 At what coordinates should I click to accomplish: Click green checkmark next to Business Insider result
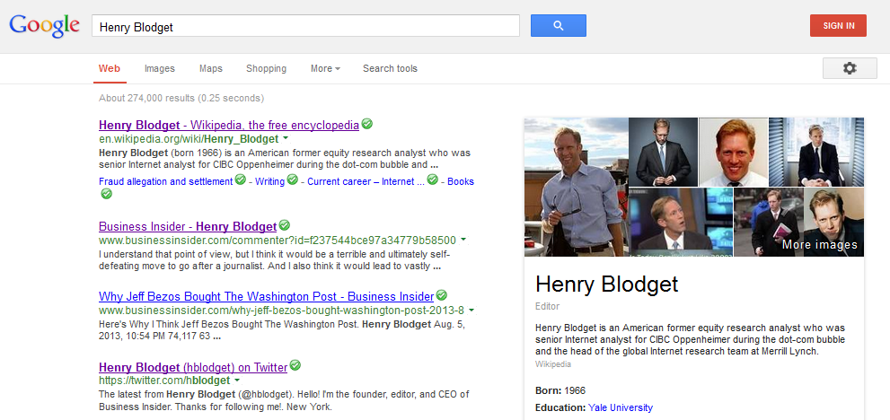[x=285, y=226]
